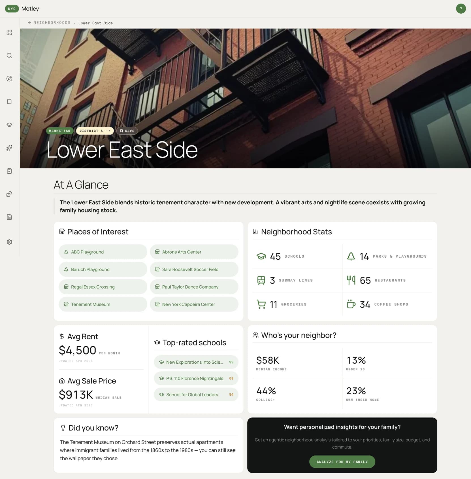Click the schools graduation cap stat icon

261,256
